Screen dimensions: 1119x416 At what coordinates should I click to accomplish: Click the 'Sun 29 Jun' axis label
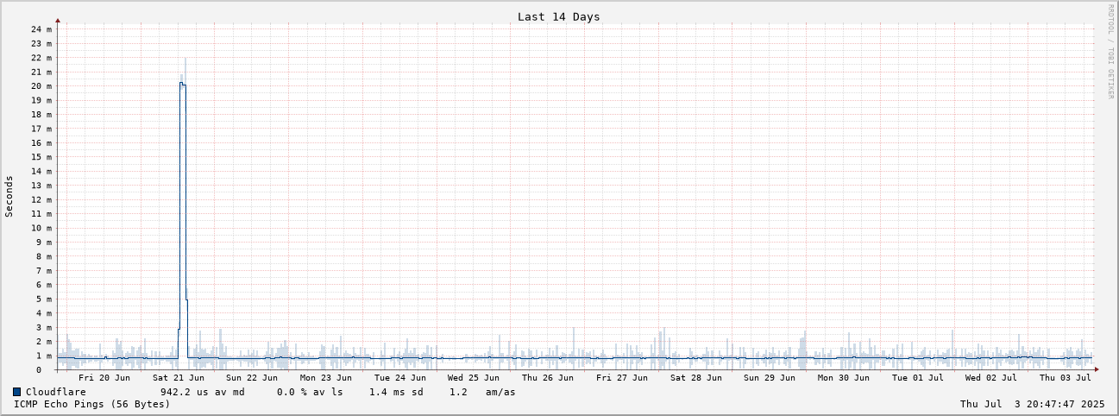click(770, 377)
